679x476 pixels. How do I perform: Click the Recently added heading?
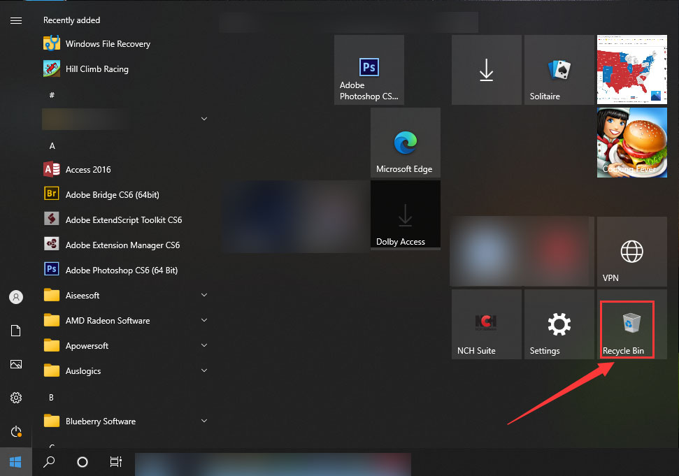point(71,20)
